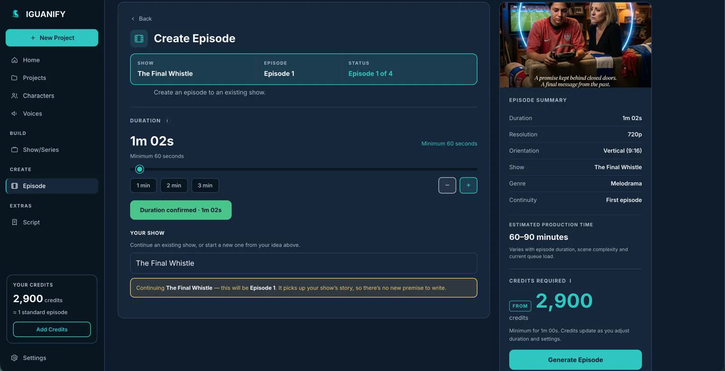Click Add Credits button
725x371 pixels.
click(x=52, y=329)
